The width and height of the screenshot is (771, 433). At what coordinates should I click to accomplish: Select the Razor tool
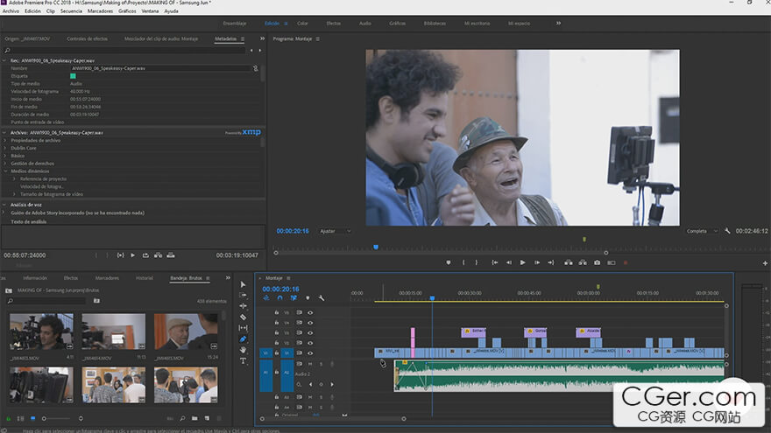[x=243, y=318]
